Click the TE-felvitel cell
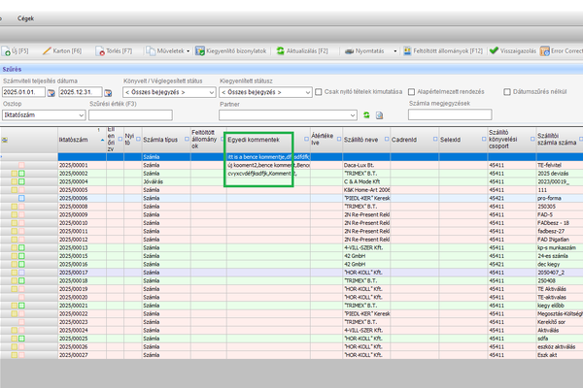583x388 pixels. click(560, 165)
